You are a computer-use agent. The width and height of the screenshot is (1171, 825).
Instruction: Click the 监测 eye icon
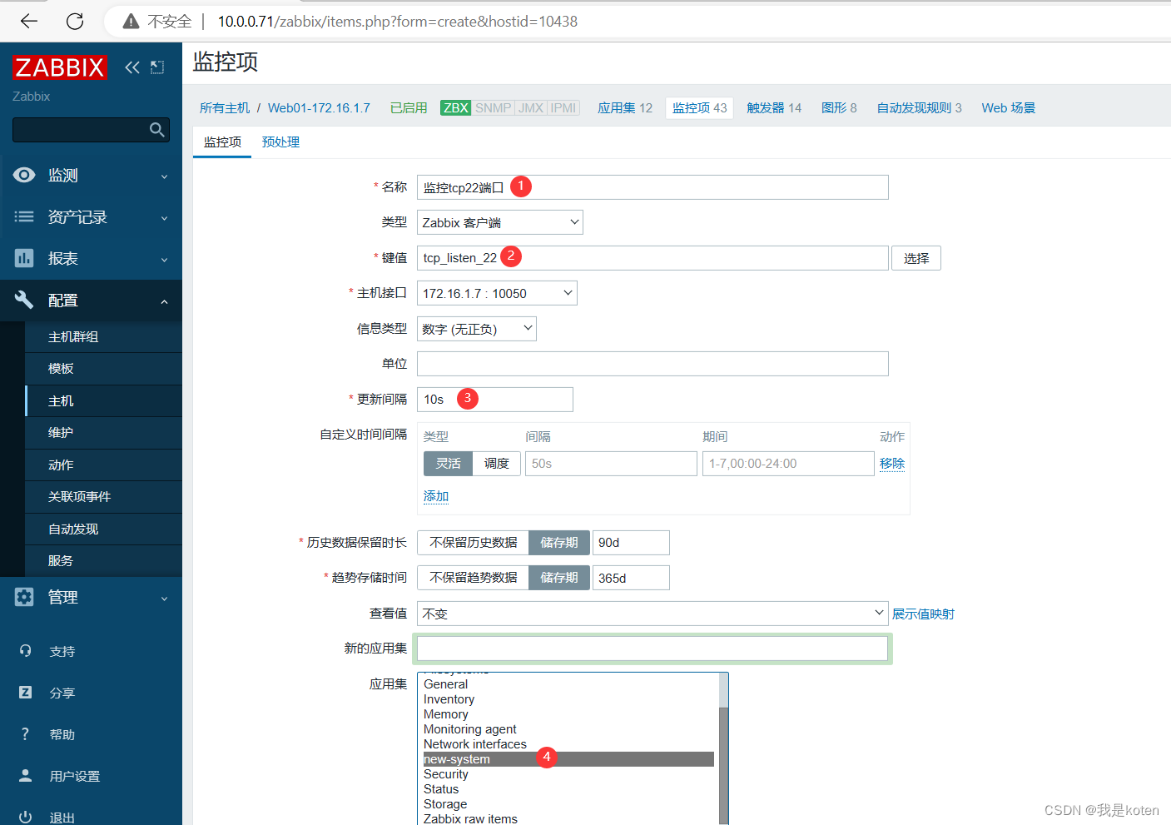(x=24, y=175)
